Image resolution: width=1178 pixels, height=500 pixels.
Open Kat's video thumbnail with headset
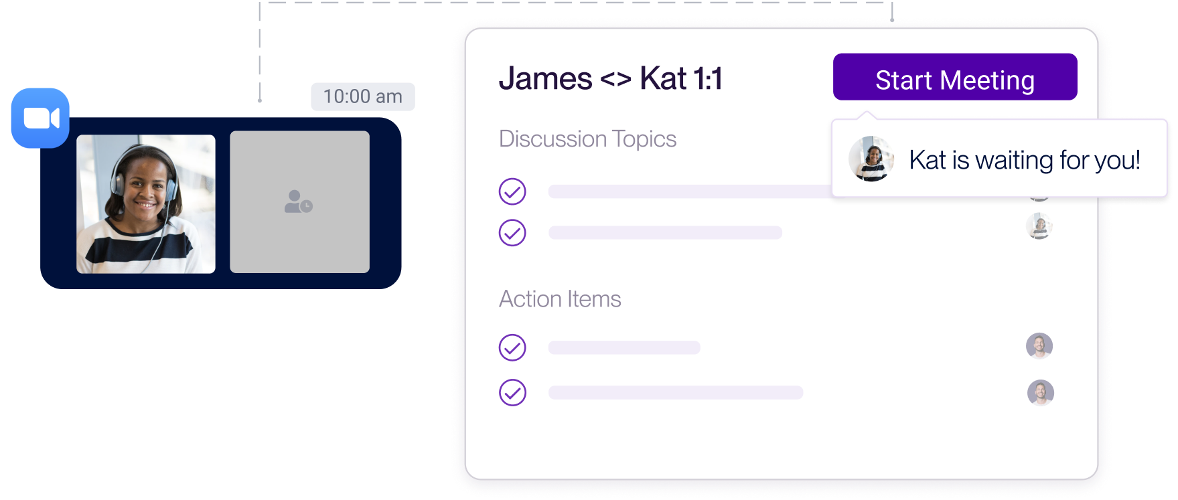[146, 204]
